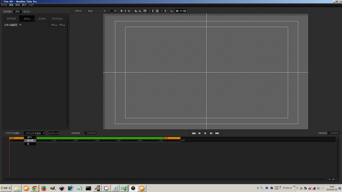
Task: Open the 表示 menu
Action: (x=24, y=5)
